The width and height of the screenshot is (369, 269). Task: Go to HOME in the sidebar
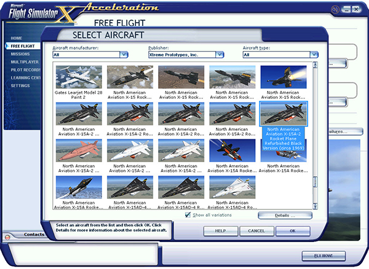click(16, 38)
